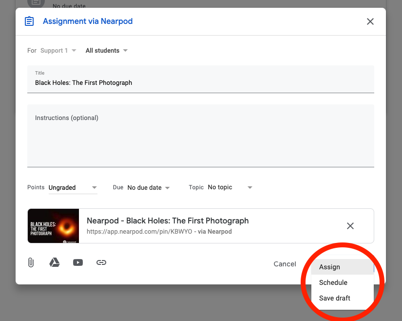Viewport: 402px width, 321px height.
Task: Add a link with the chain icon
Action: point(101,262)
